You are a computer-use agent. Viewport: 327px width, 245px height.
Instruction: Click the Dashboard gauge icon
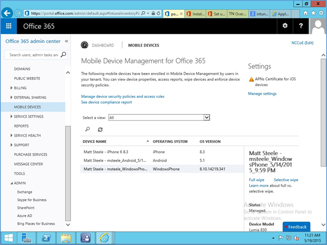pos(85,45)
